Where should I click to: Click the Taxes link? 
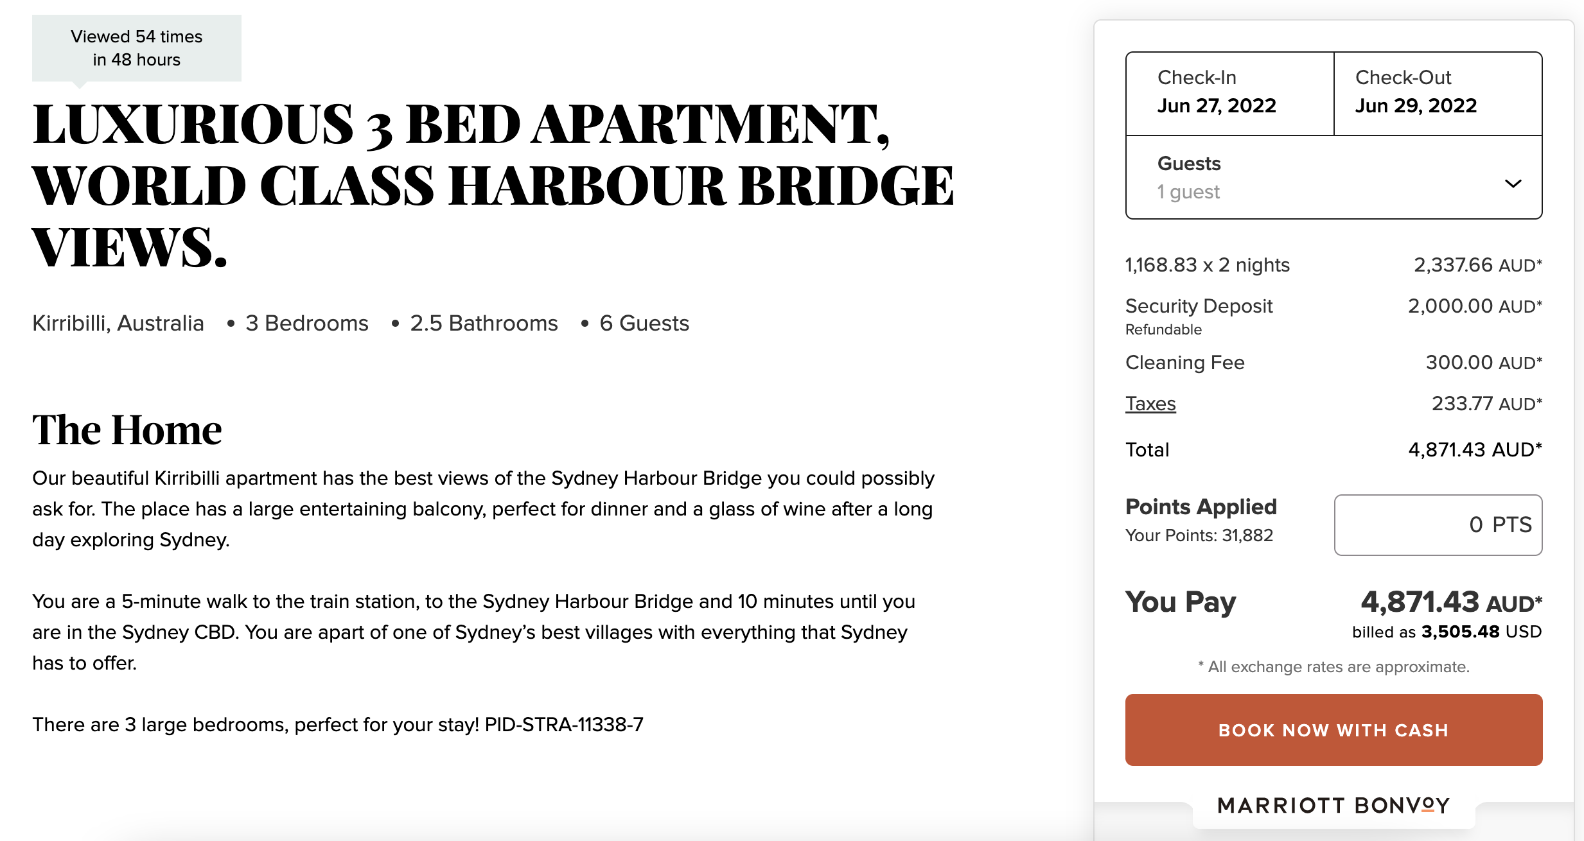pyautogui.click(x=1150, y=404)
